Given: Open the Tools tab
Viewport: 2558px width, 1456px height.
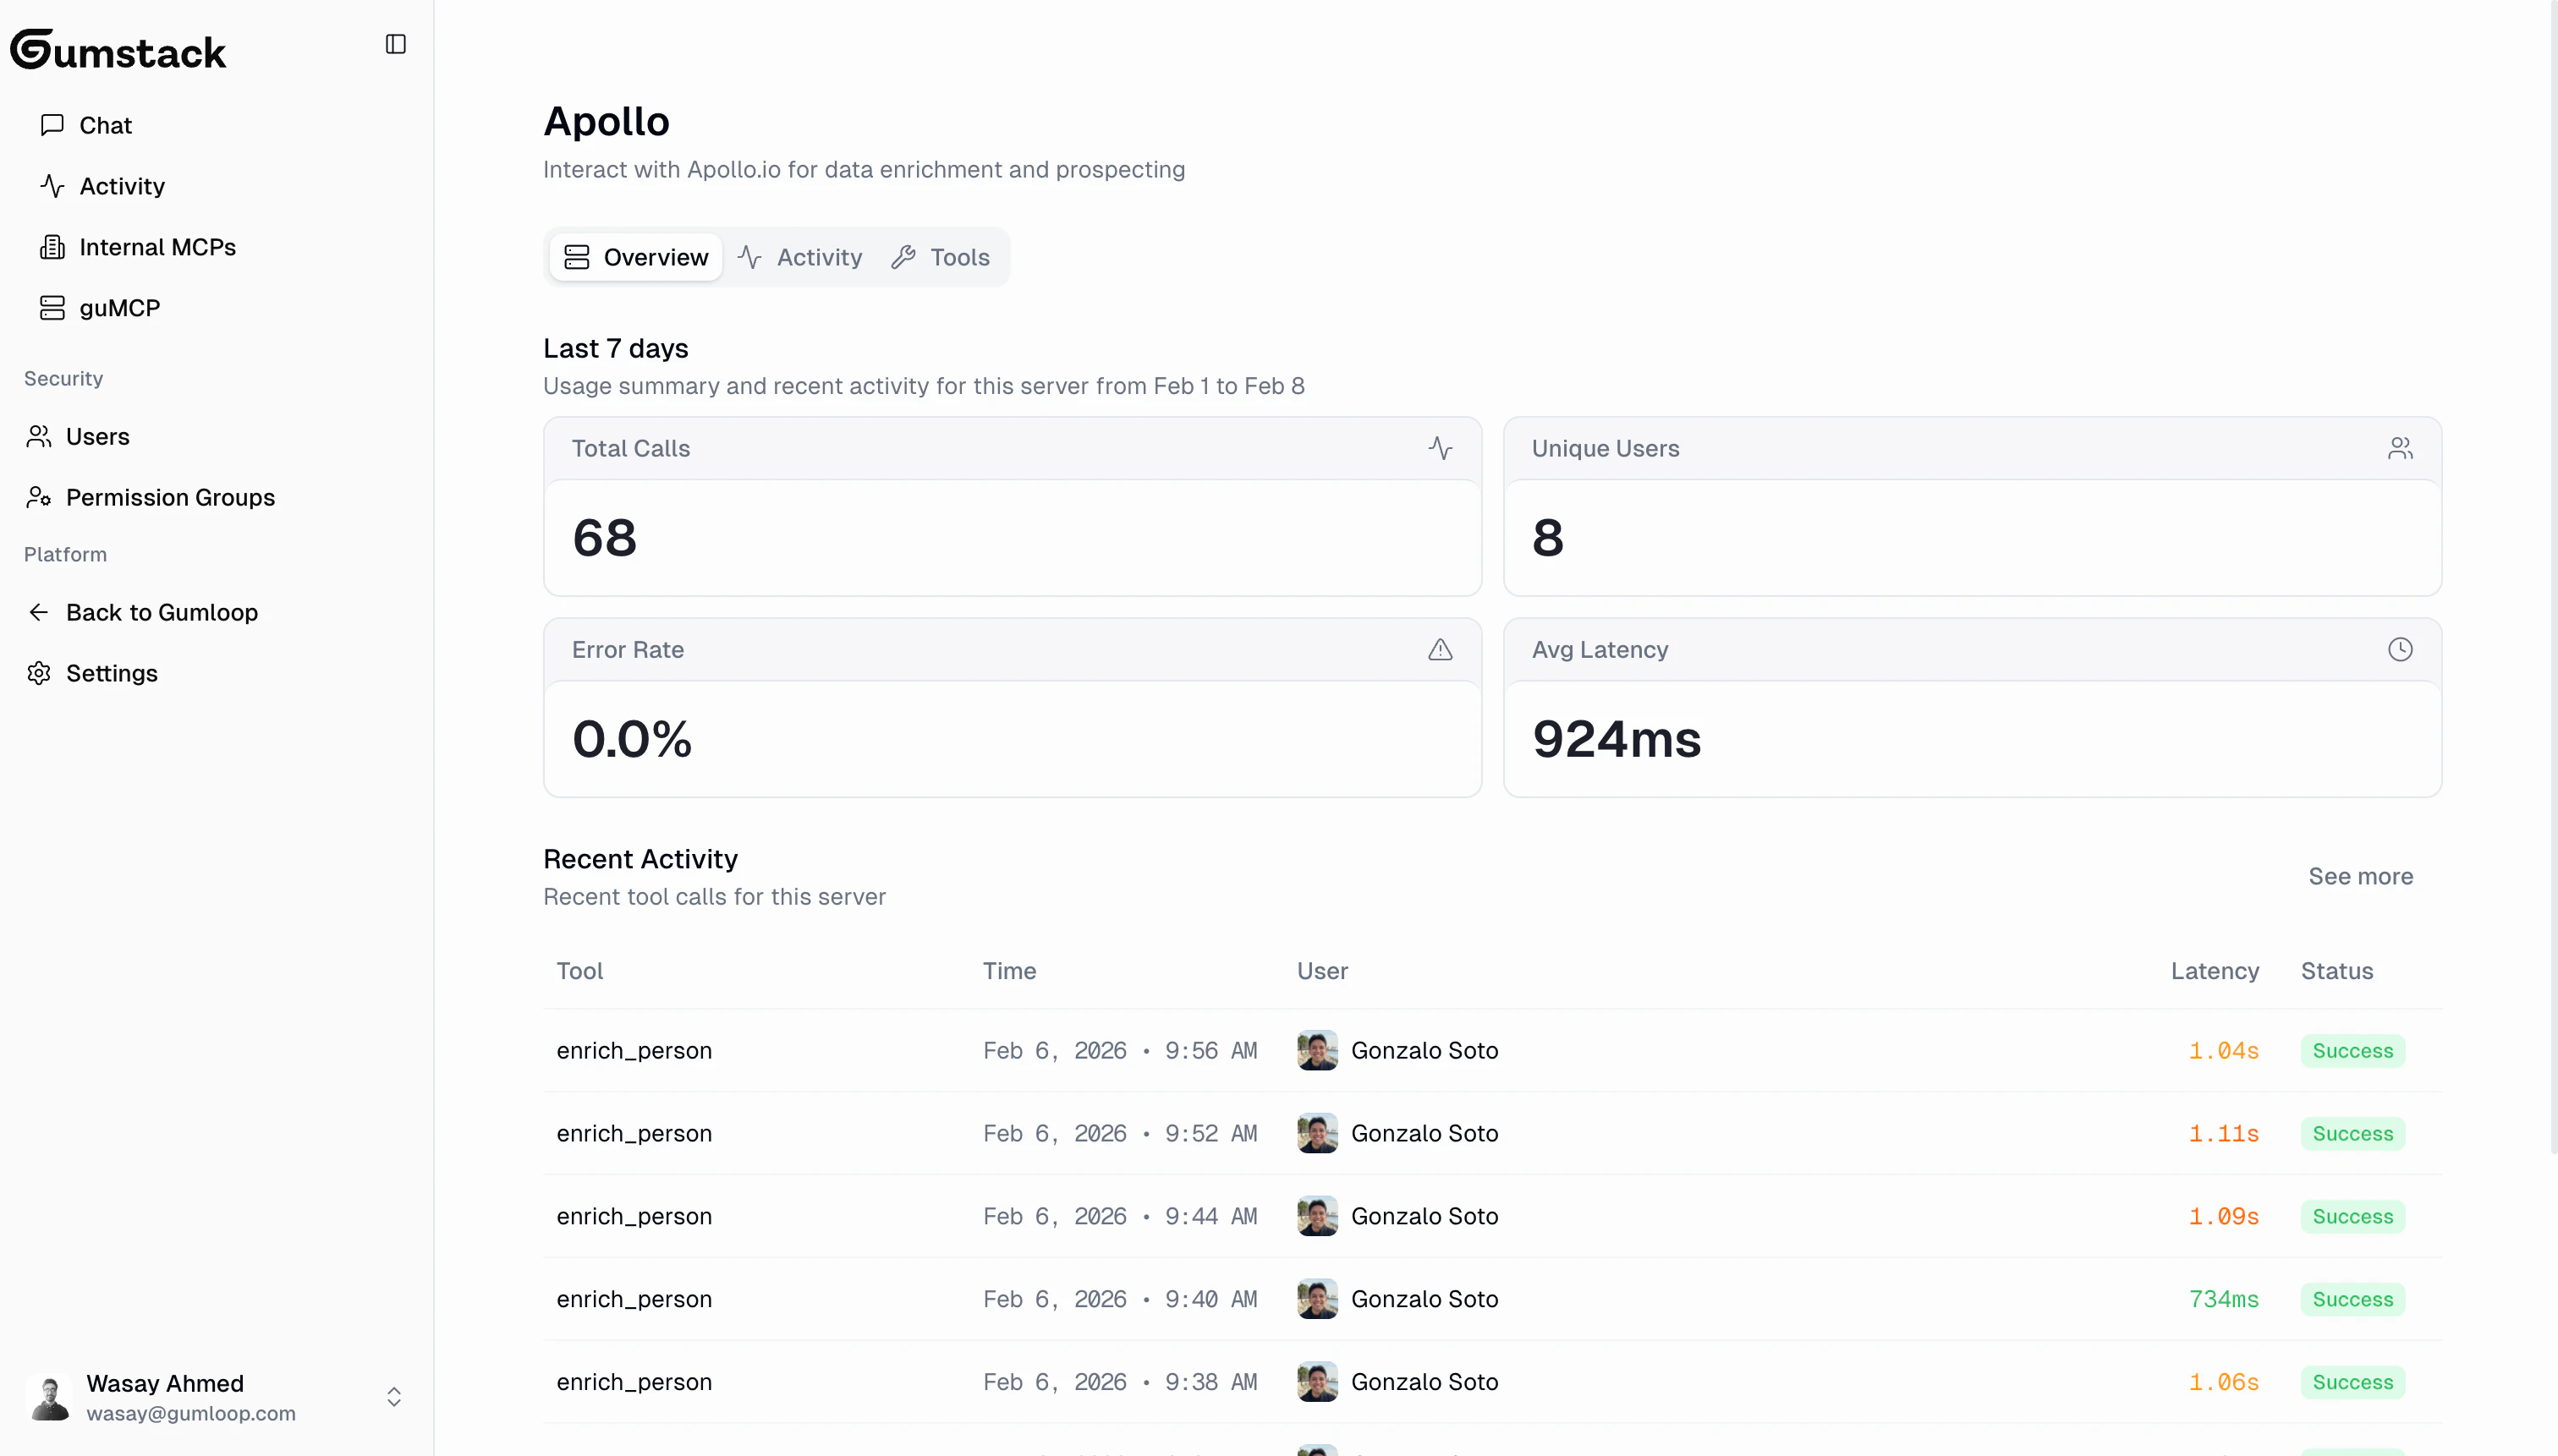Looking at the screenshot, I should [941, 257].
